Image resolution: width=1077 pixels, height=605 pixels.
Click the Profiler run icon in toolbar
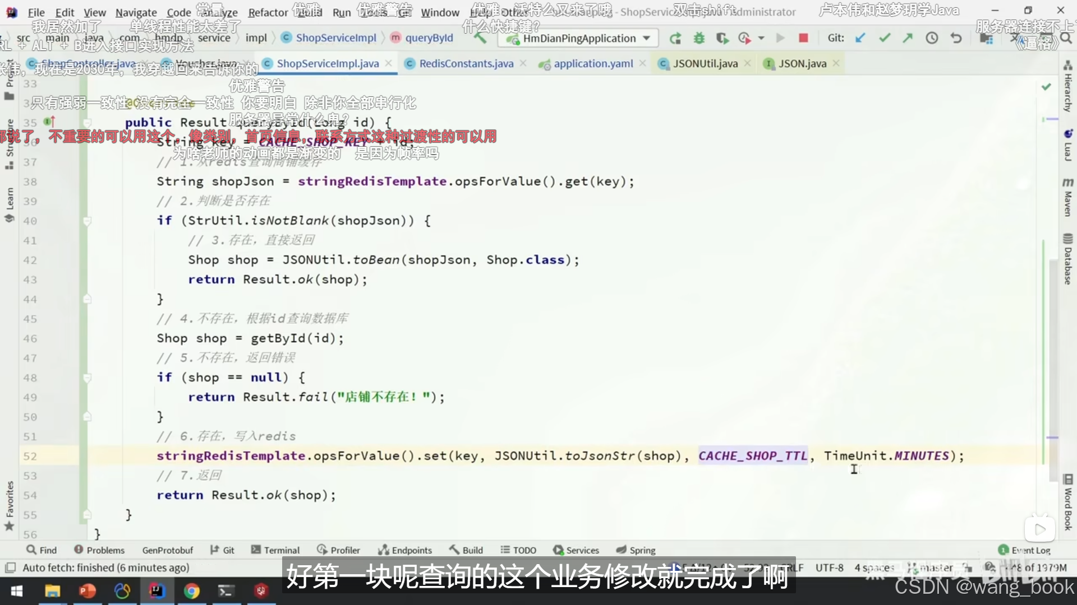(x=744, y=38)
